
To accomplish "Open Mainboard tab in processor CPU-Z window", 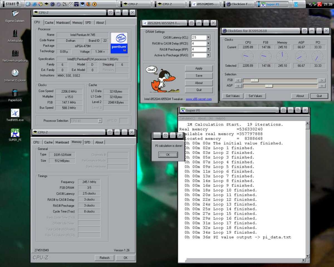I will tap(63, 23).
